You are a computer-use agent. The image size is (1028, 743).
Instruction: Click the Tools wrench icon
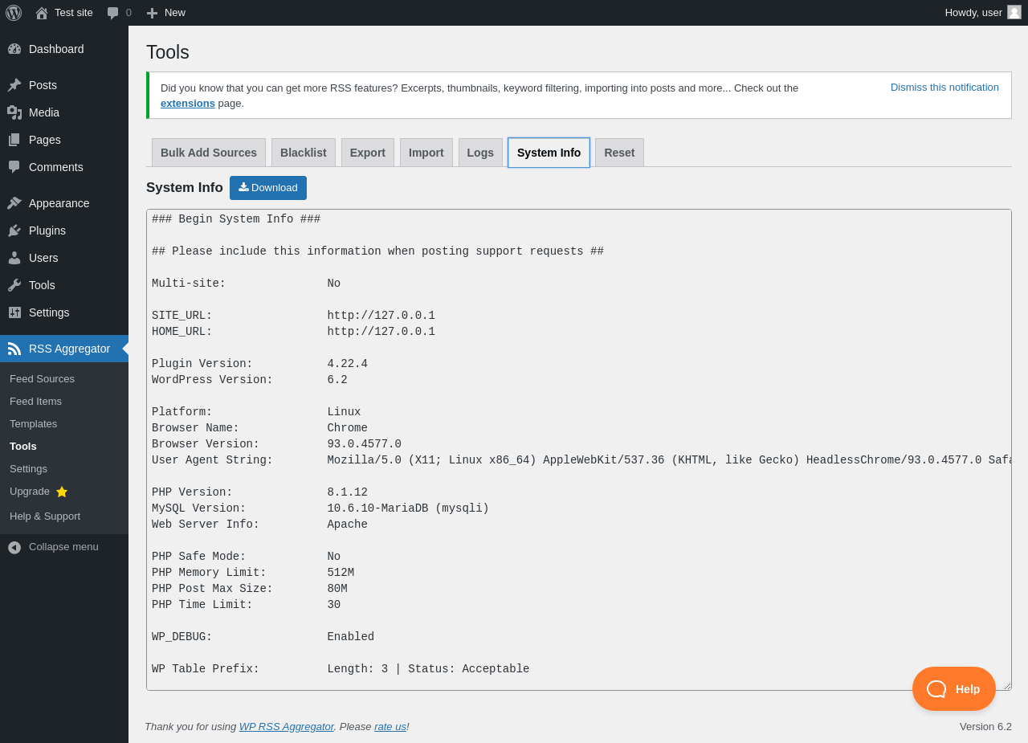coord(14,285)
